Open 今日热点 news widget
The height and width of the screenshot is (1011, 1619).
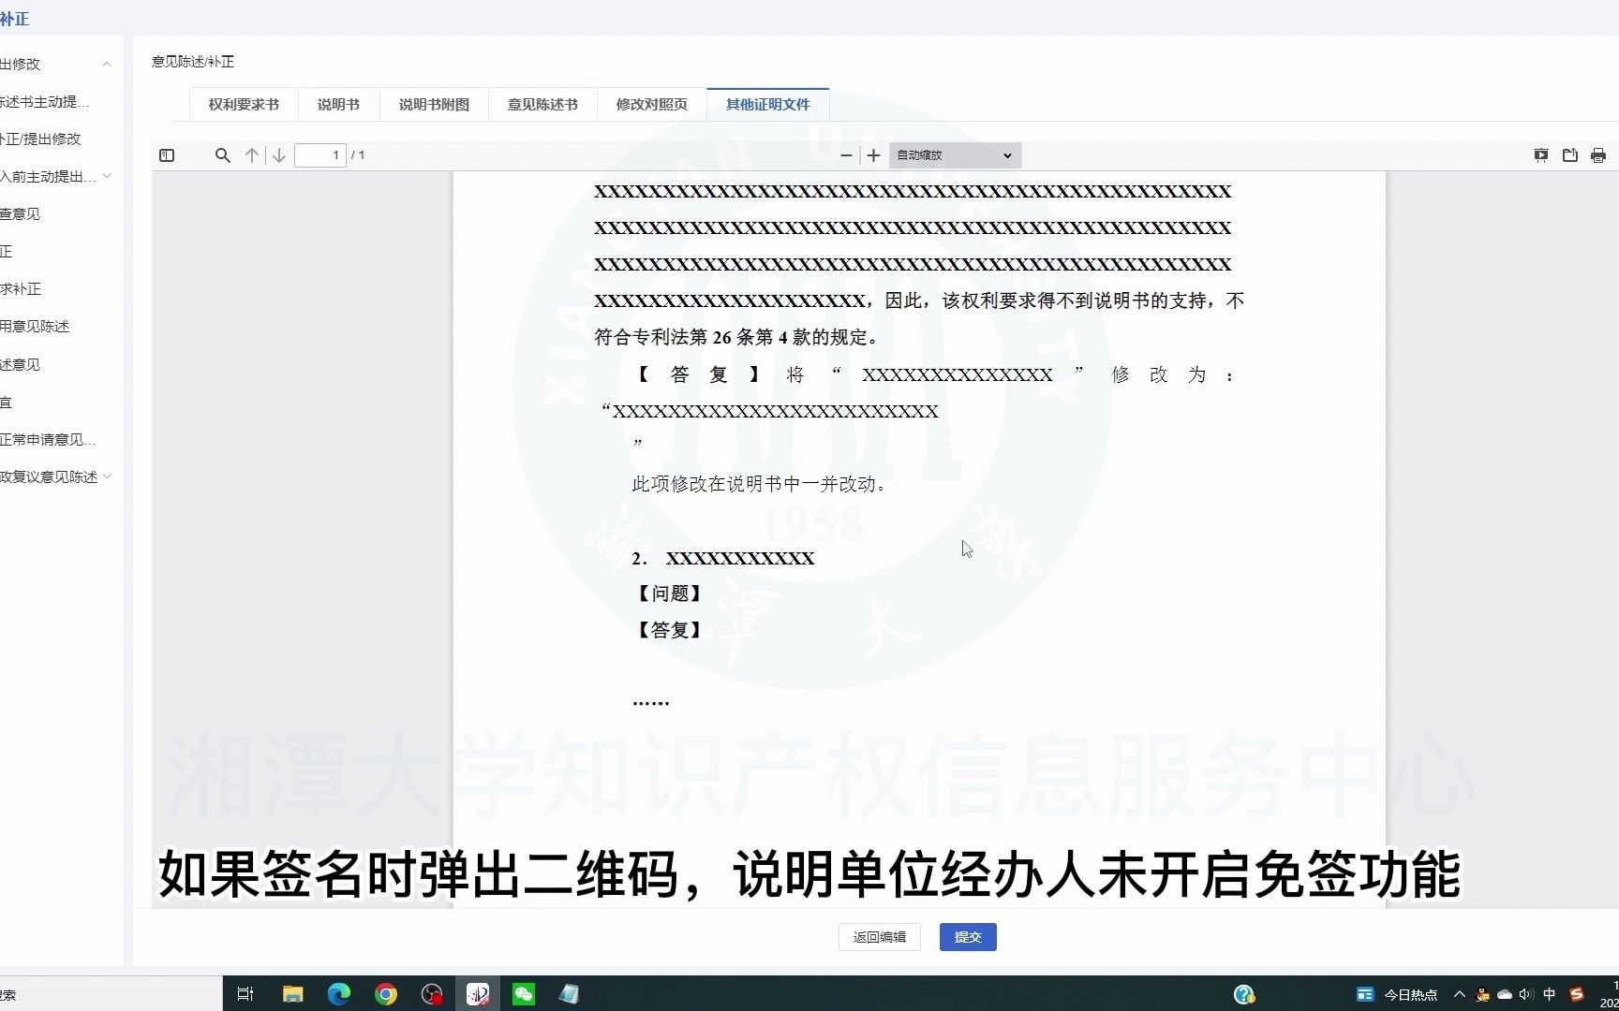click(1397, 994)
